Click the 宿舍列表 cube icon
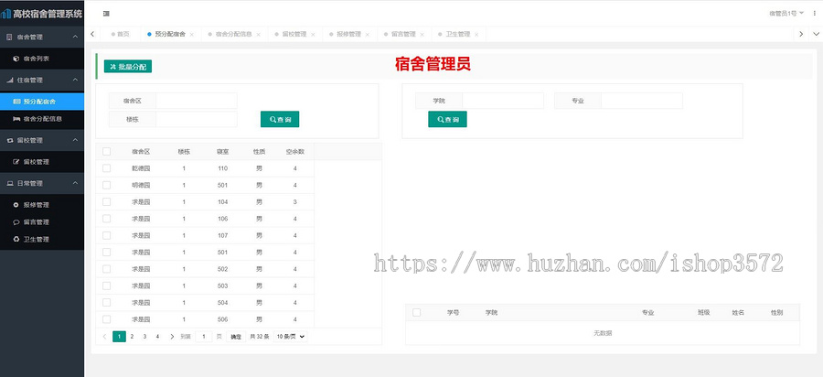The height and width of the screenshot is (377, 823). 16,59
